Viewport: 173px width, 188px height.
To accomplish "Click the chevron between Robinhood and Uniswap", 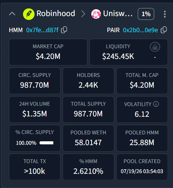I will point(83,14).
